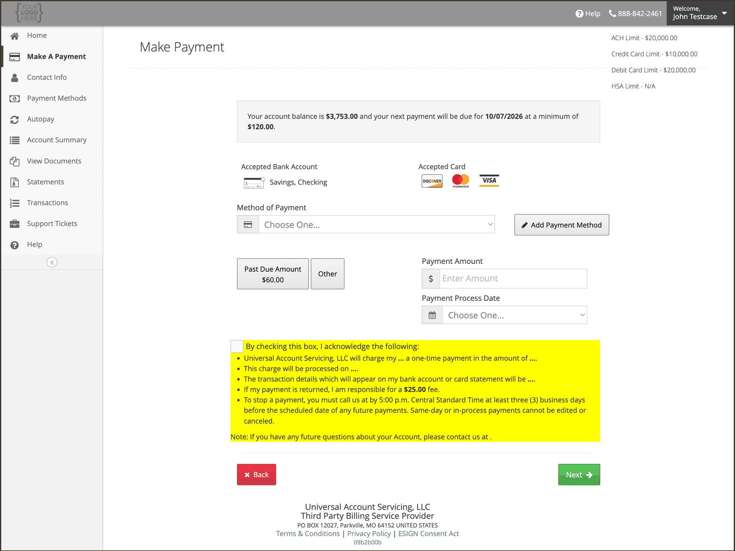The height and width of the screenshot is (551, 735).
Task: Click the 'Debit Card Limit - $20,000.00' text
Action: (653, 70)
